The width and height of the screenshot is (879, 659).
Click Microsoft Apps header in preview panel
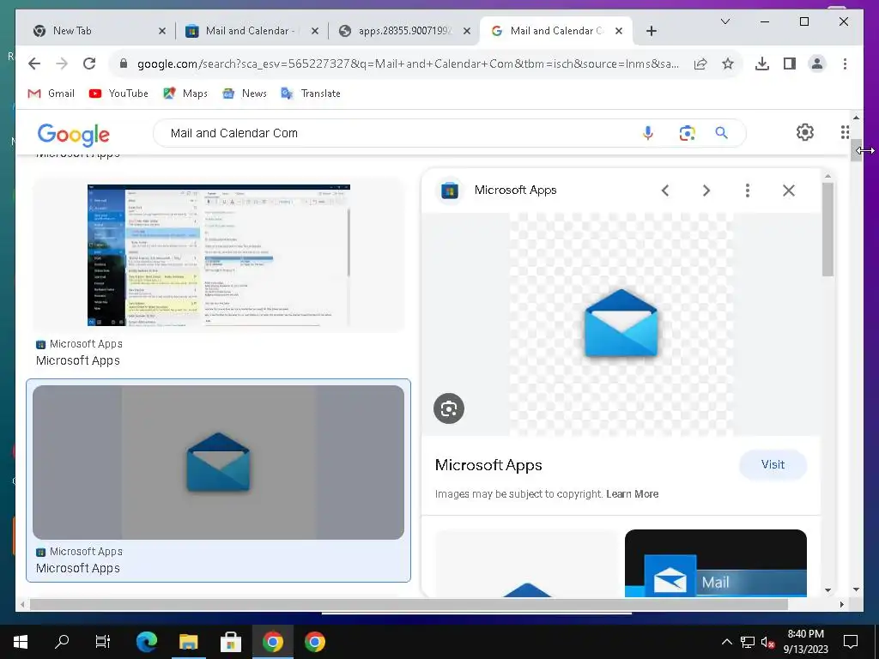(515, 190)
